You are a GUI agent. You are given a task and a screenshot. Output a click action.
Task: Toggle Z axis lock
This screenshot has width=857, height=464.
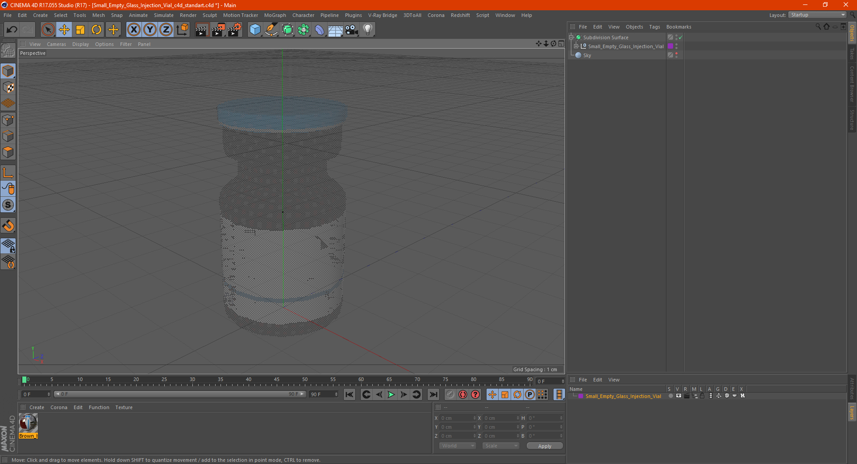click(166, 30)
